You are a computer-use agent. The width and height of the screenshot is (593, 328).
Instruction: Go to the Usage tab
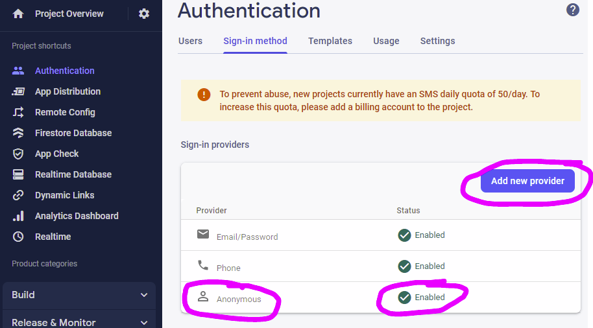point(386,41)
